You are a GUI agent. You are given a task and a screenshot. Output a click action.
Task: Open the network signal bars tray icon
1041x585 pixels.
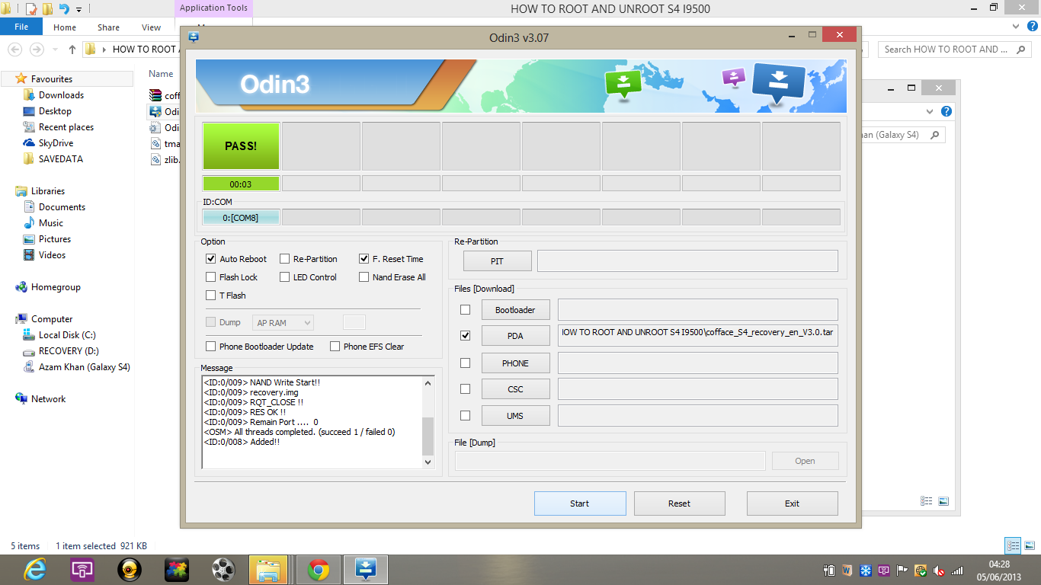coord(957,571)
